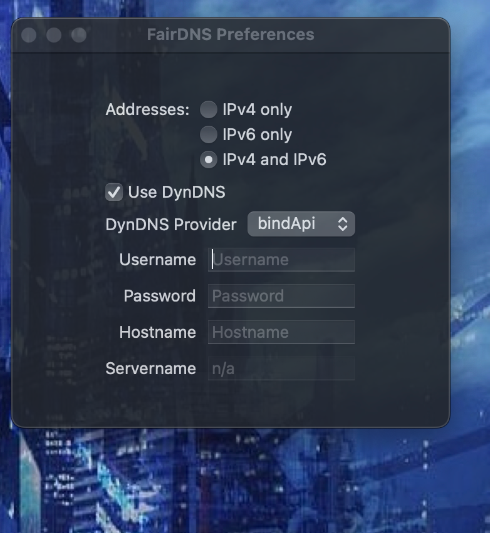Click the Username label text
Viewport: 490px width, 533px height.
click(x=157, y=260)
